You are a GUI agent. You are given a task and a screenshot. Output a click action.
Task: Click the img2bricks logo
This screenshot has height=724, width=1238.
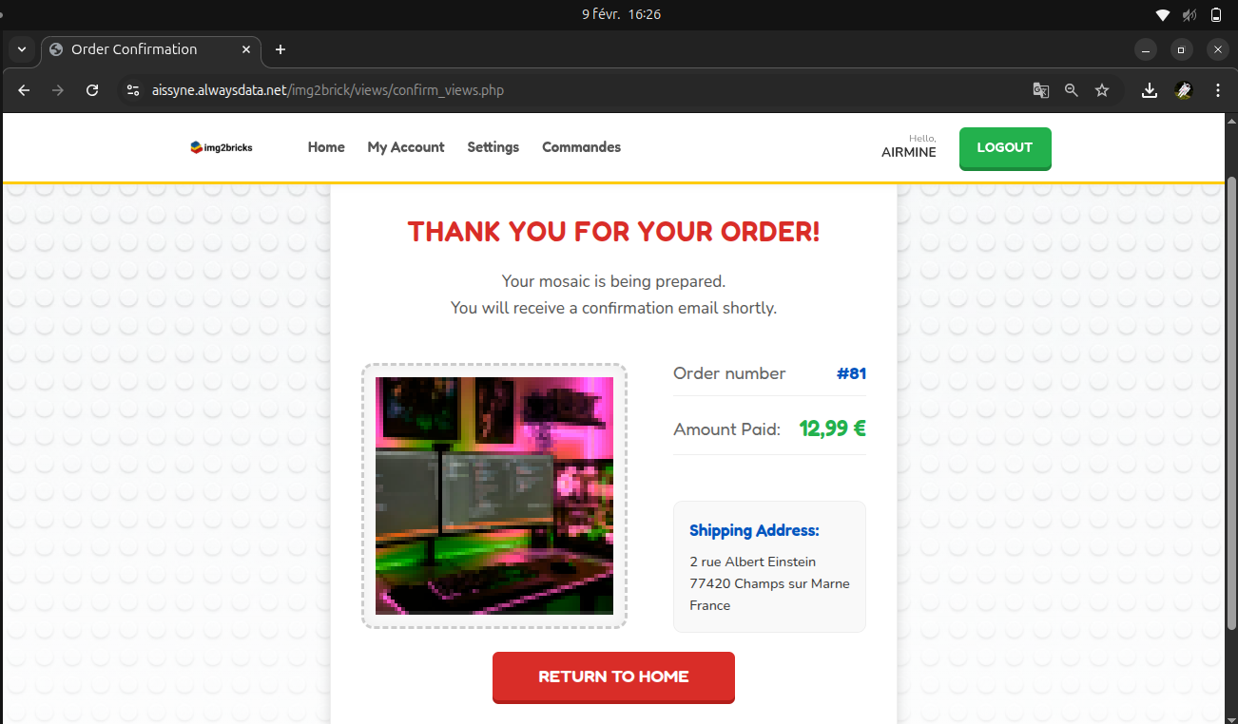pyautogui.click(x=222, y=147)
